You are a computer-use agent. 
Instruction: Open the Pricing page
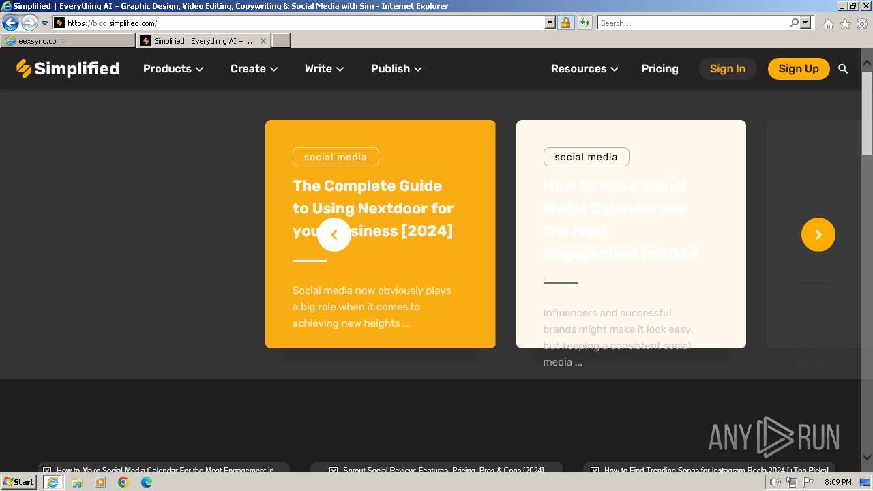point(660,69)
